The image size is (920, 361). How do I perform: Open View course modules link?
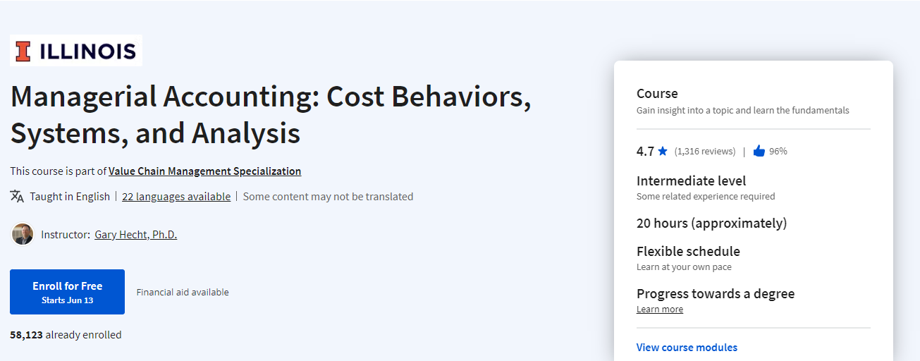pyautogui.click(x=687, y=347)
